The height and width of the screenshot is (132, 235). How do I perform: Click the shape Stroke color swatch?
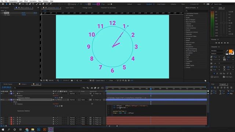coord(98,4)
